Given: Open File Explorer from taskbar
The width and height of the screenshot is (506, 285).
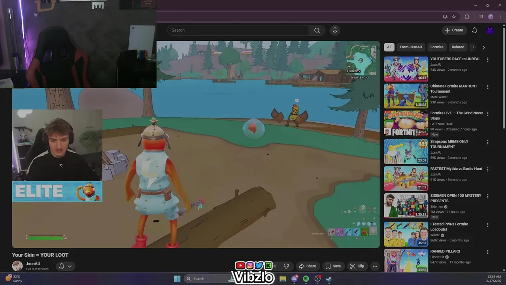Looking at the screenshot, I should [x=283, y=279].
